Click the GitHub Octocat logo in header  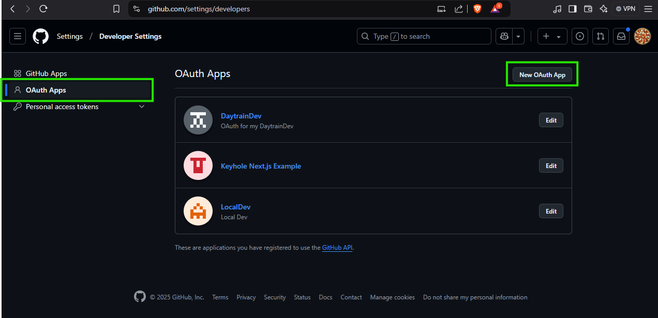coord(40,36)
